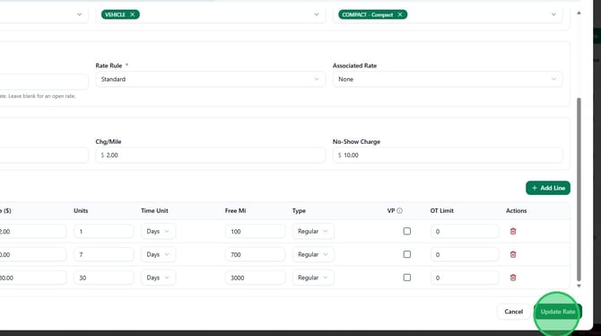This screenshot has width=601, height=336.
Task: Open the VP info tooltip icon
Action: (x=399, y=210)
